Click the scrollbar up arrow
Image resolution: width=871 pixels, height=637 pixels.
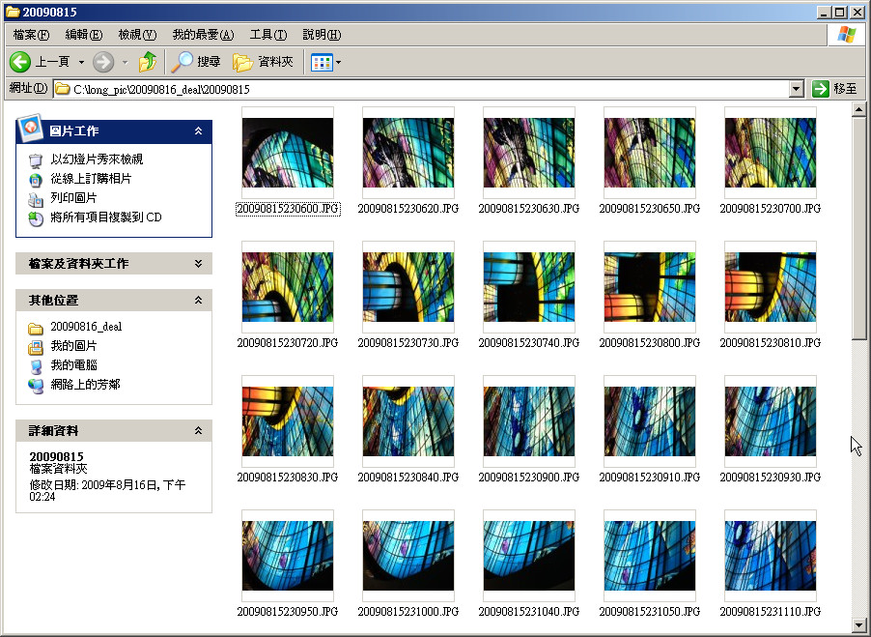tap(858, 109)
